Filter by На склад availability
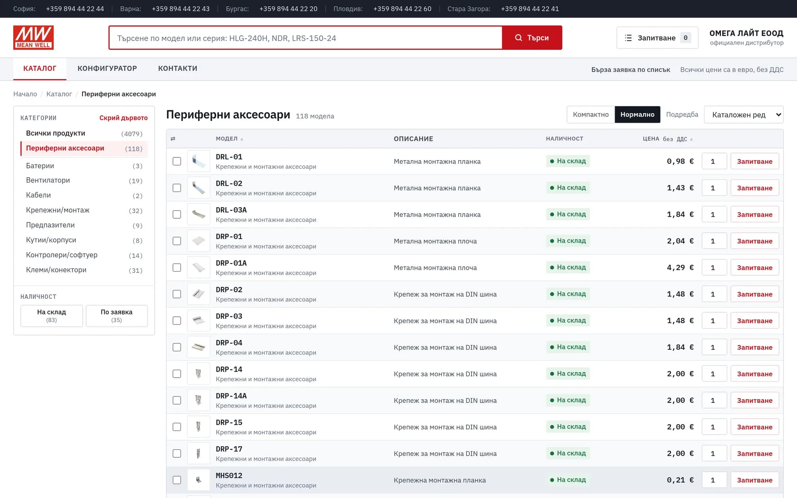Screen dimensions: 797x498 pyautogui.click(x=52, y=316)
